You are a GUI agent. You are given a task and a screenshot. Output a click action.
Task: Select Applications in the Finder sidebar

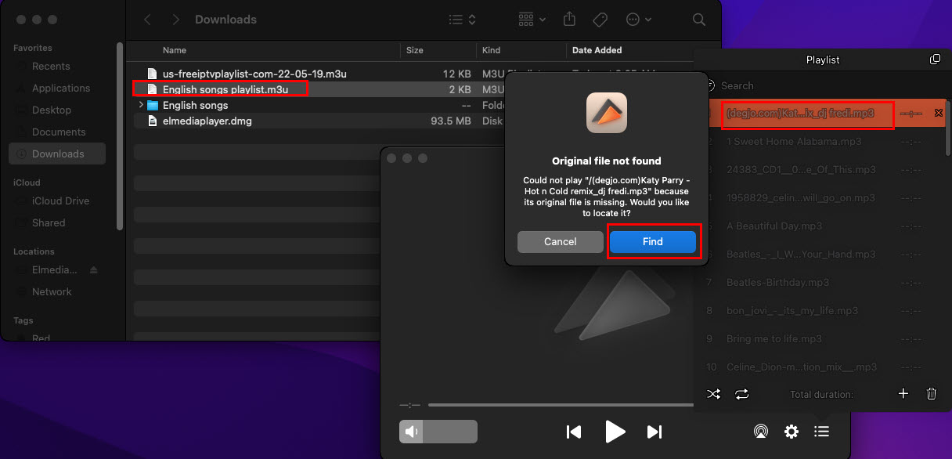tap(60, 89)
